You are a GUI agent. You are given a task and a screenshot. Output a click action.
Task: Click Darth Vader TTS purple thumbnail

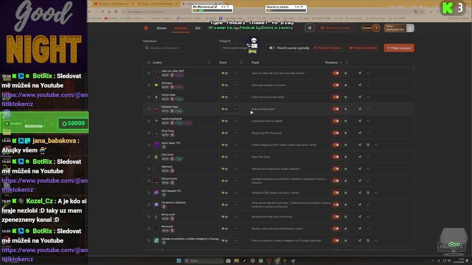[x=156, y=145]
